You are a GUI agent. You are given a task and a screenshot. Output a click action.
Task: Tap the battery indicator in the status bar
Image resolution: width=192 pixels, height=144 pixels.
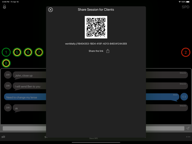[188, 2]
